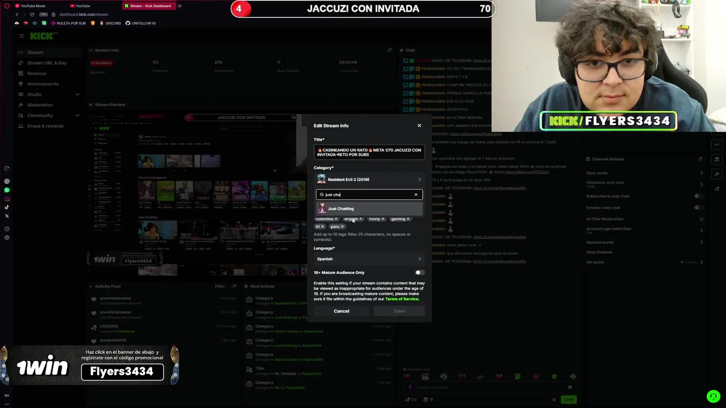The height and width of the screenshot is (408, 726).
Task: Open Stream URL & Key page
Action: click(47, 63)
